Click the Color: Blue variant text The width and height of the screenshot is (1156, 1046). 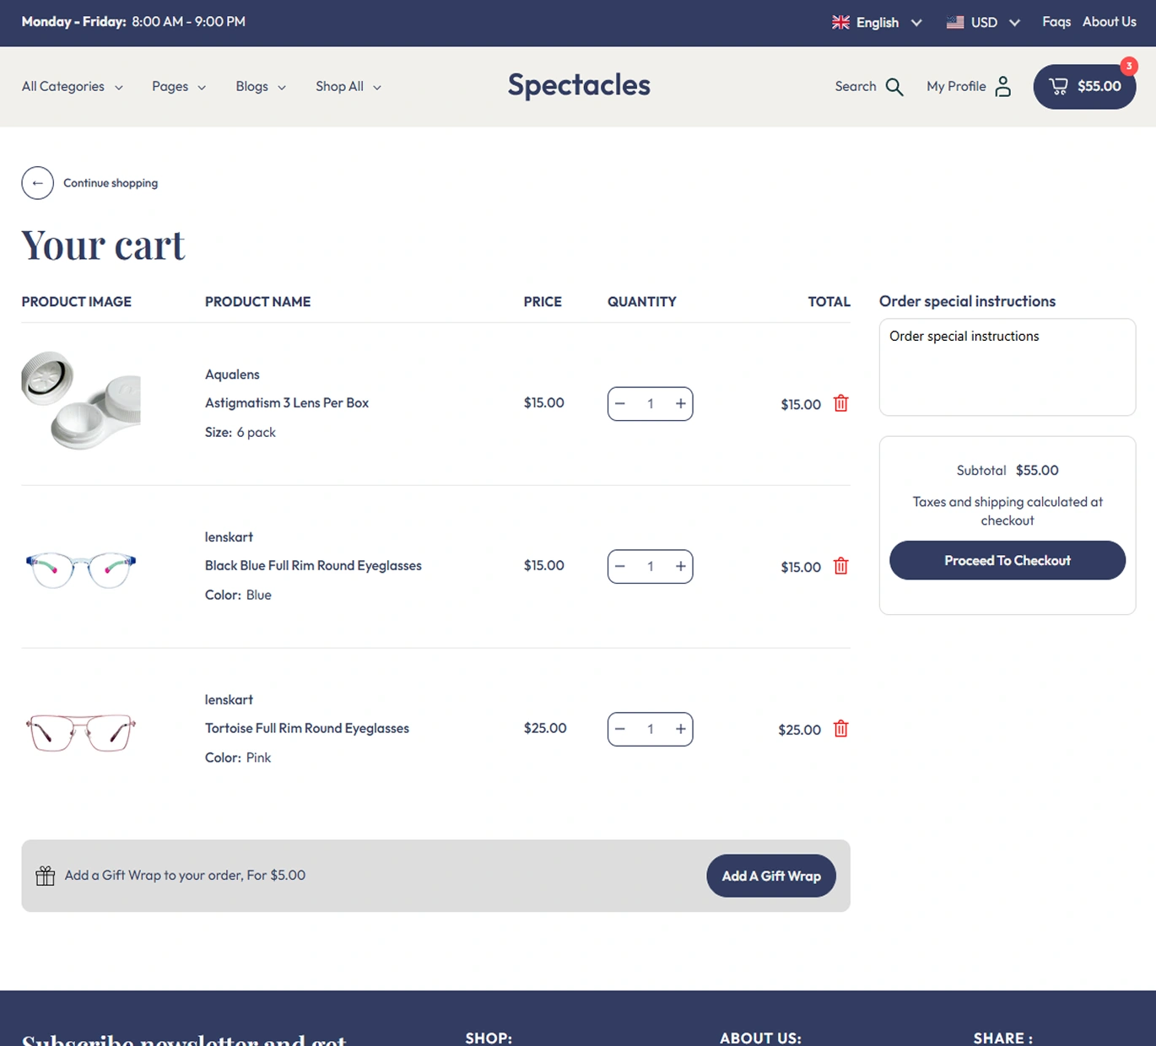coord(238,595)
